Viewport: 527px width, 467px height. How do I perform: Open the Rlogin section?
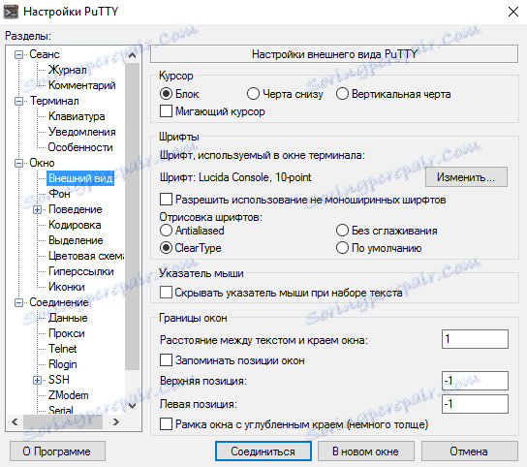pyautogui.click(x=63, y=364)
